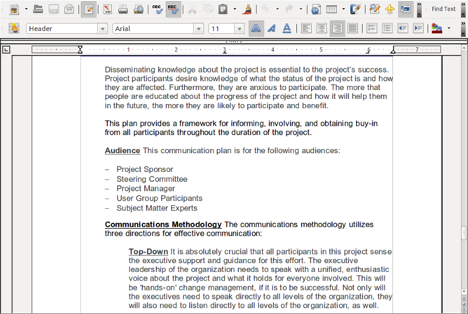Click the Redo arrow icon

[289, 9]
